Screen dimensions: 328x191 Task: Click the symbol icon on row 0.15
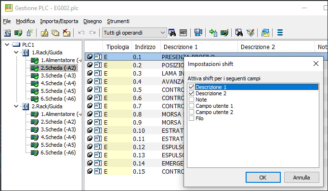(x=90, y=171)
